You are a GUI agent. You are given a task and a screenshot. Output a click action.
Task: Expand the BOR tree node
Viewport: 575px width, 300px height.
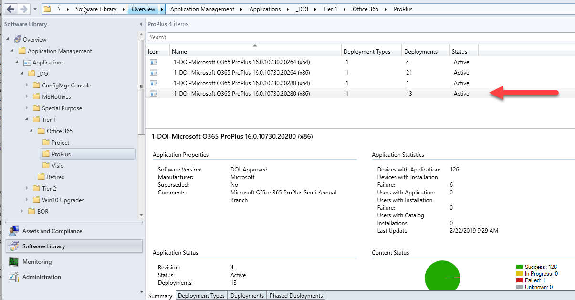[x=22, y=211]
